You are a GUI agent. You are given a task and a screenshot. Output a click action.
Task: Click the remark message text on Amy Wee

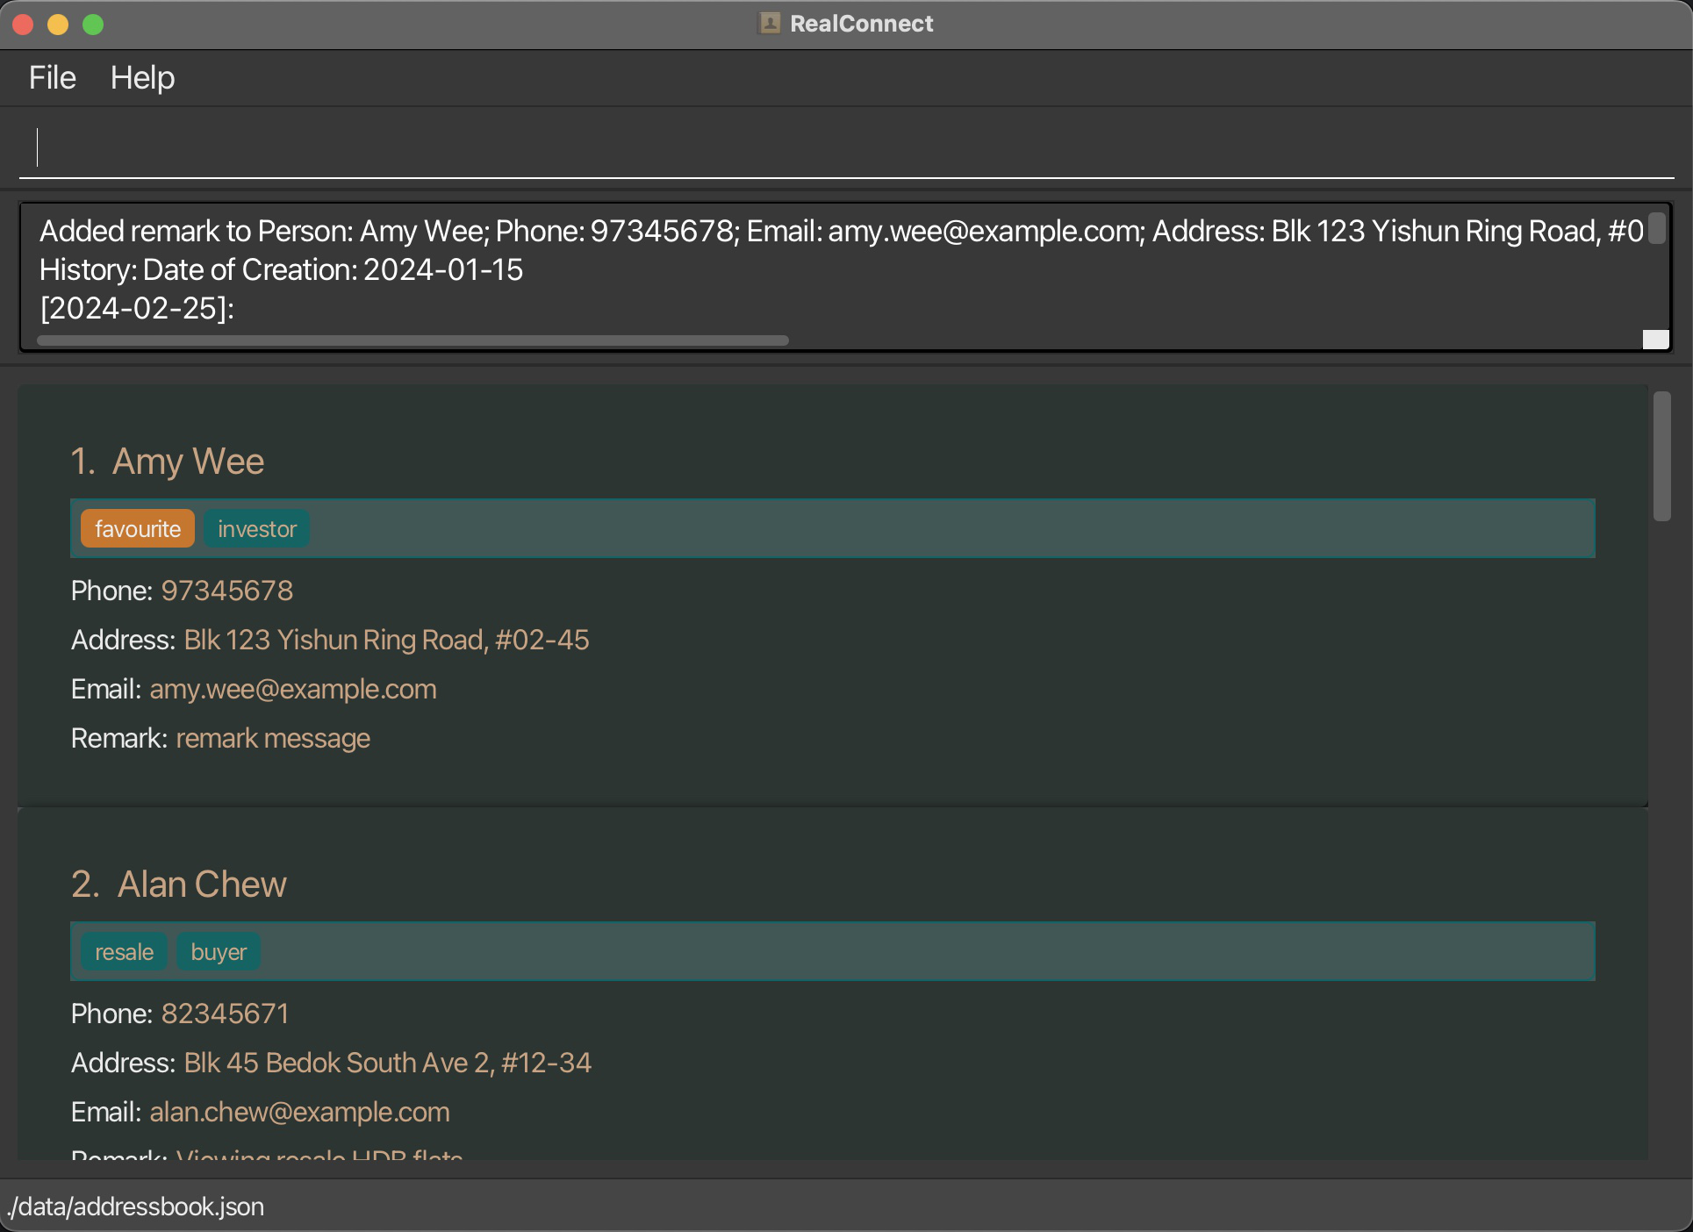tap(274, 736)
